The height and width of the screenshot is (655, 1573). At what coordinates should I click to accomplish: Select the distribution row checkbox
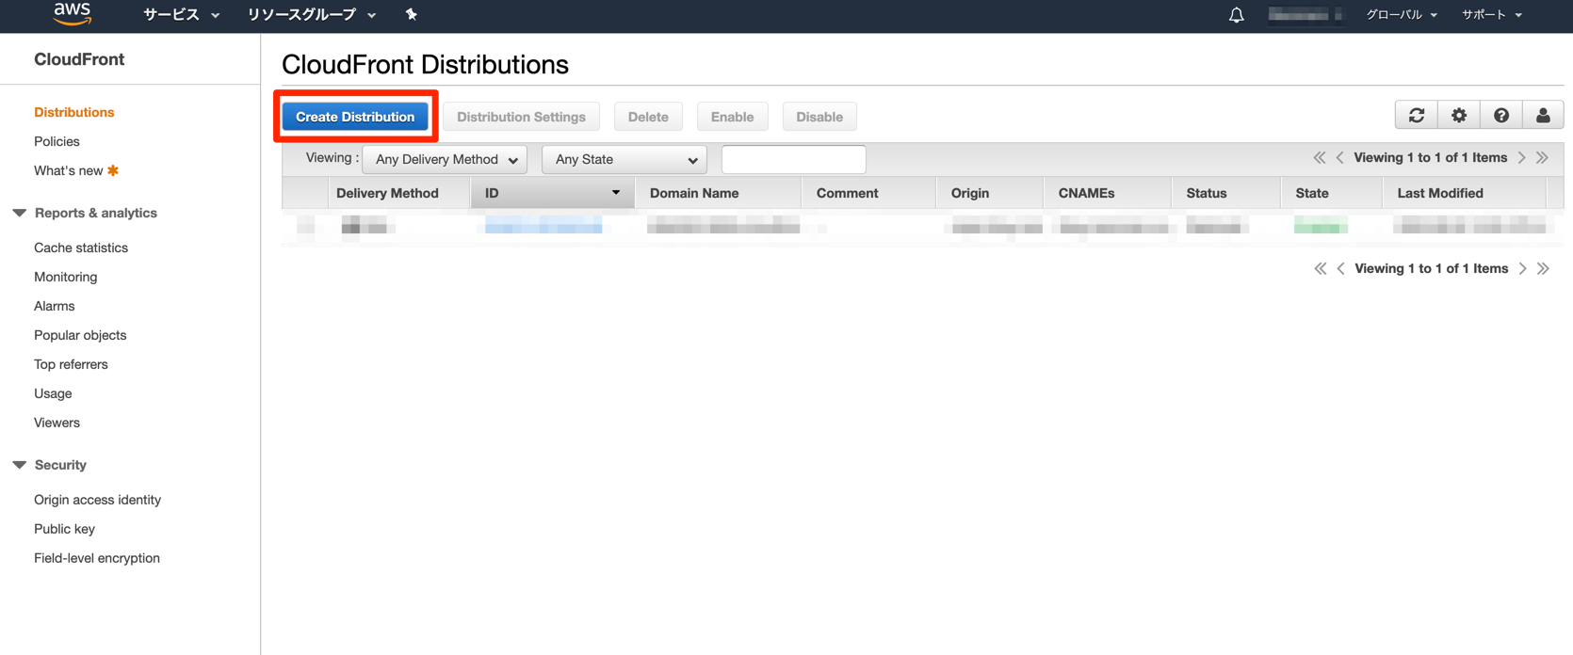[x=305, y=225]
